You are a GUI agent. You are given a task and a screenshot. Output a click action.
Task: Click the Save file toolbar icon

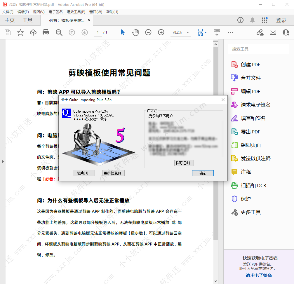pos(8,32)
